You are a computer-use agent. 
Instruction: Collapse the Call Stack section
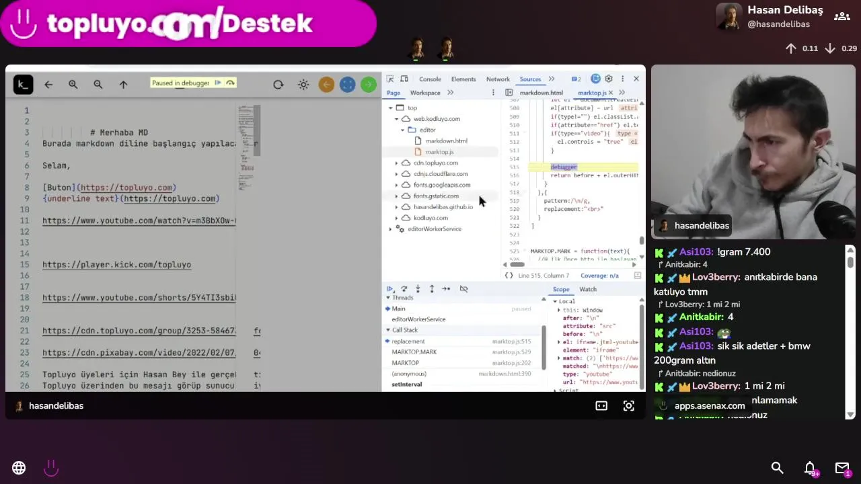point(388,330)
